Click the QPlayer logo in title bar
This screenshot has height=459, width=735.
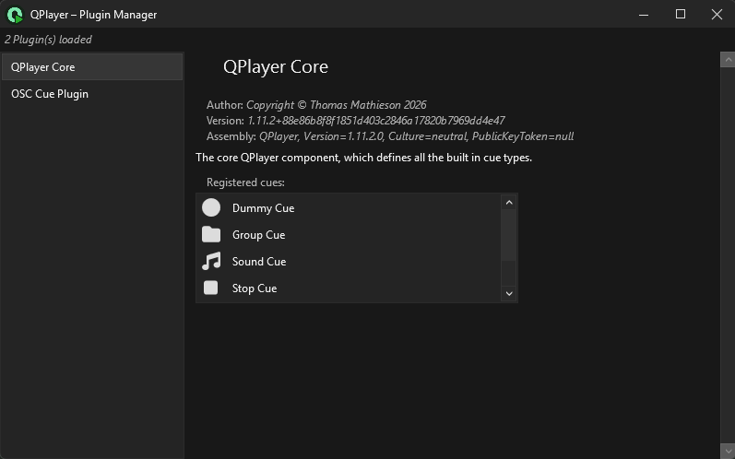[x=15, y=15]
